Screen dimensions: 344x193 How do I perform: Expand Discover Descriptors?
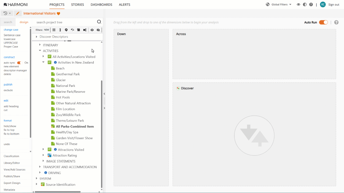[37, 37]
